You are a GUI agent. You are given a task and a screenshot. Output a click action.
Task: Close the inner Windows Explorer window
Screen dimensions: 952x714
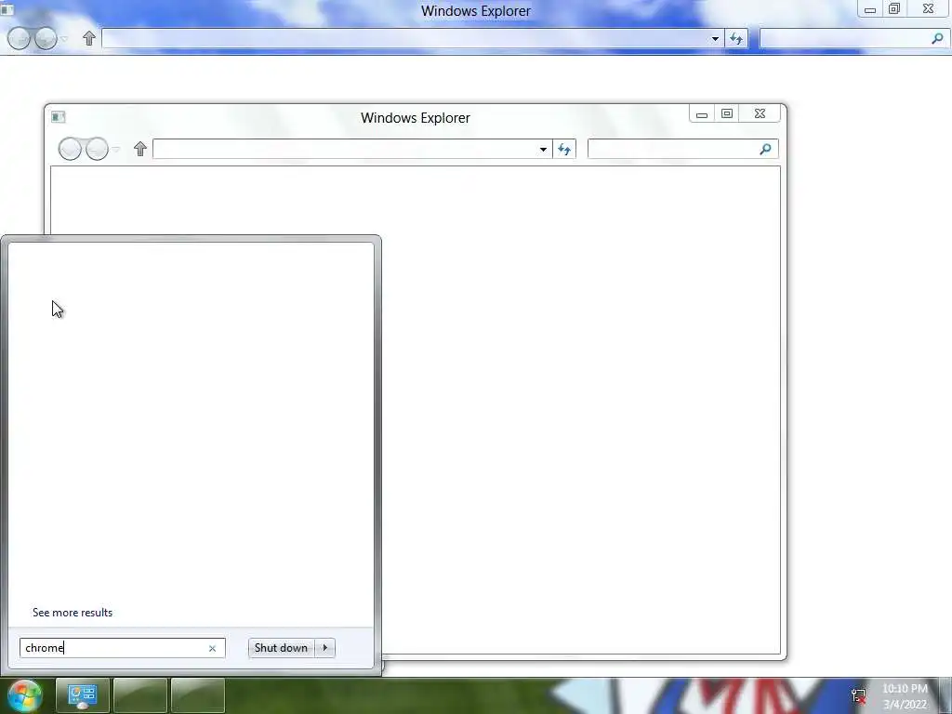coord(760,113)
